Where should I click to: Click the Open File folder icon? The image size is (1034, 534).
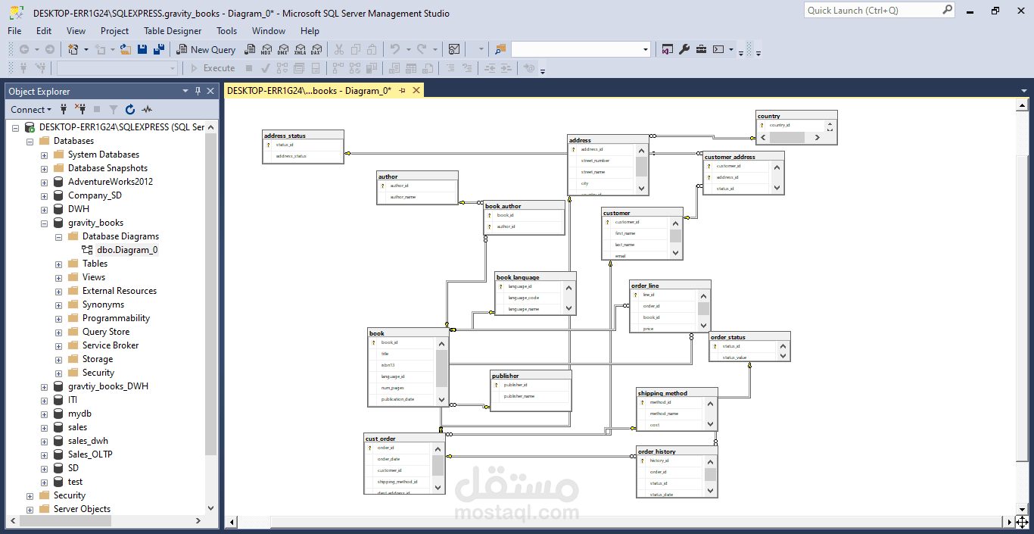click(x=126, y=49)
